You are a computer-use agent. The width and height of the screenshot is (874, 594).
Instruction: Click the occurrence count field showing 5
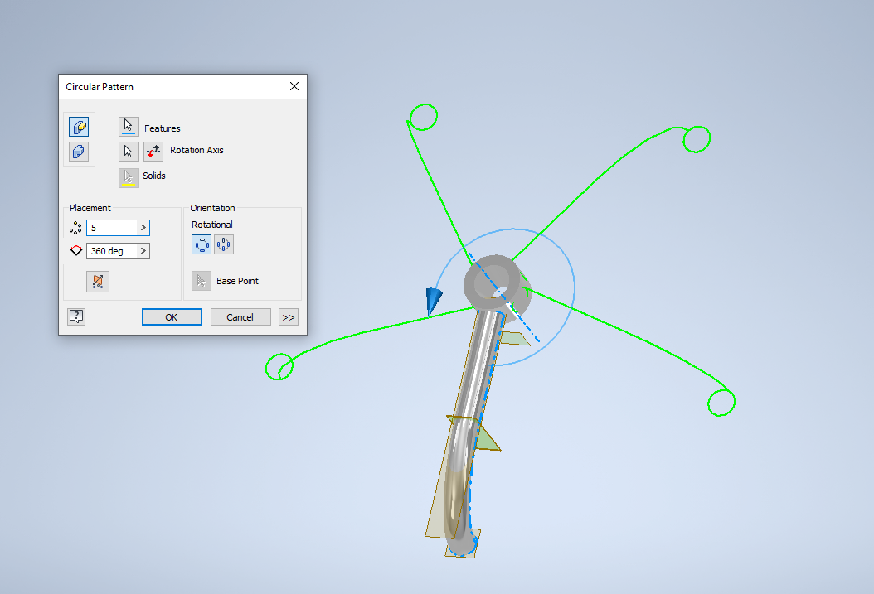(111, 228)
